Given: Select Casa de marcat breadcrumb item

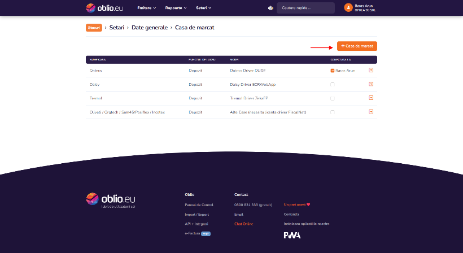Looking at the screenshot, I should [195, 28].
